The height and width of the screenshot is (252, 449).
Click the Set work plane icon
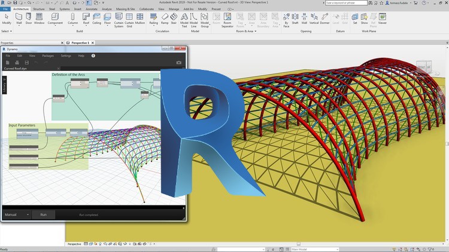[x=355, y=17]
